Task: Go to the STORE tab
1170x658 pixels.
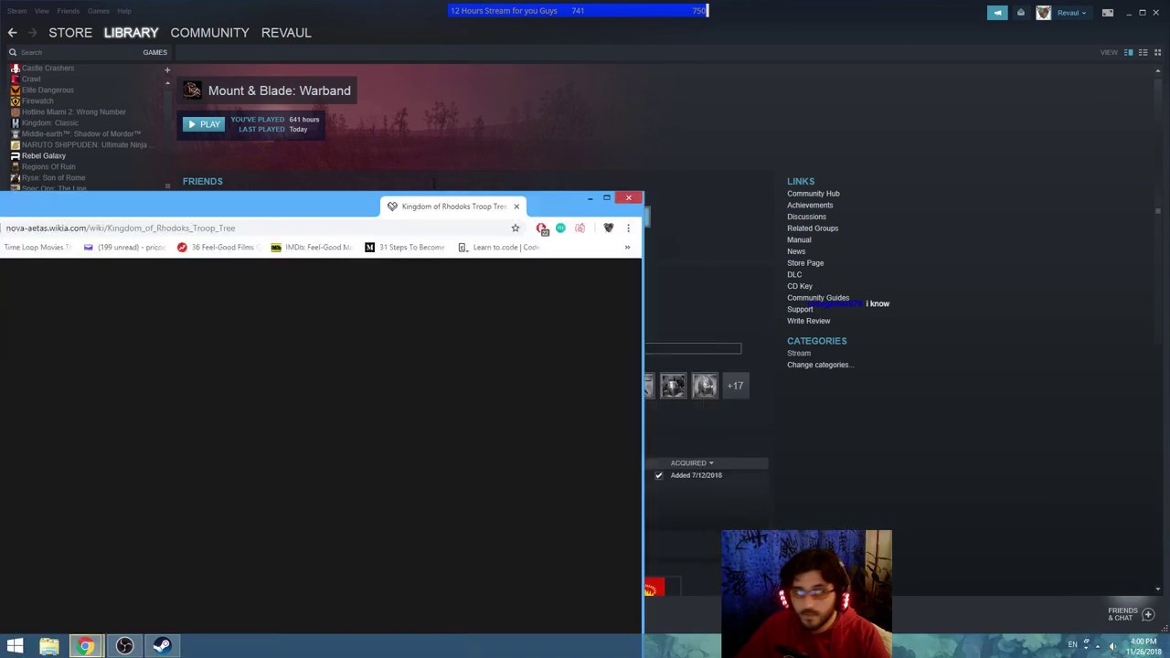Action: [x=70, y=33]
